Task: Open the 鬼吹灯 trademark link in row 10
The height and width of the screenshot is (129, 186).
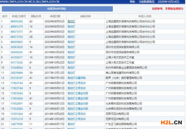Action: (71, 68)
